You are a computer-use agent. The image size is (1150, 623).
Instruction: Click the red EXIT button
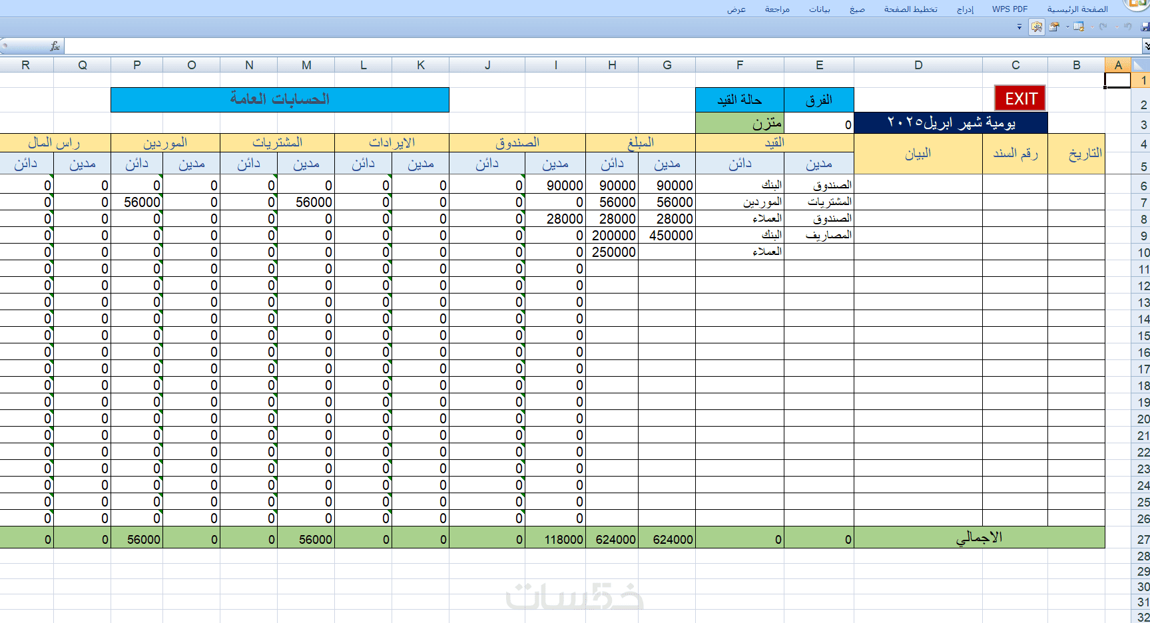coord(1020,99)
